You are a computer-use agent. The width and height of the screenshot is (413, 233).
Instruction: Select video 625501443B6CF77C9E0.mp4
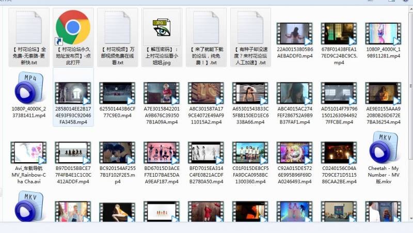[118, 93]
